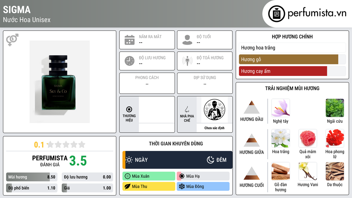Click the Sigma Sky & Co bottle photo

(60, 82)
